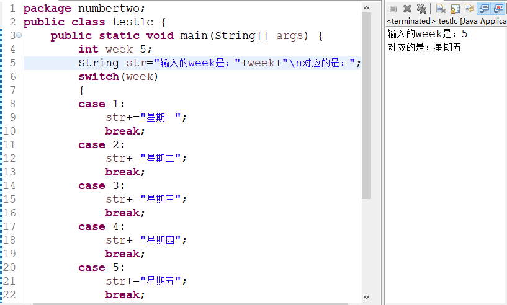
Task: Click the Terminate stop square in Console toolbar
Action: coord(393,9)
